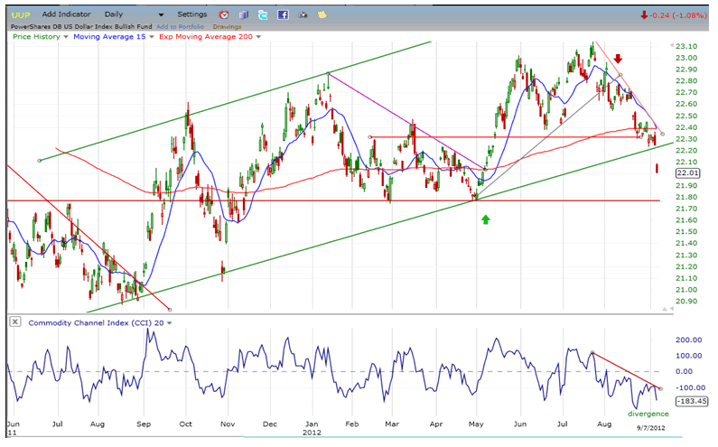Click the camera snapshot icon
Screen dimensions: 718x447
[x=302, y=15]
